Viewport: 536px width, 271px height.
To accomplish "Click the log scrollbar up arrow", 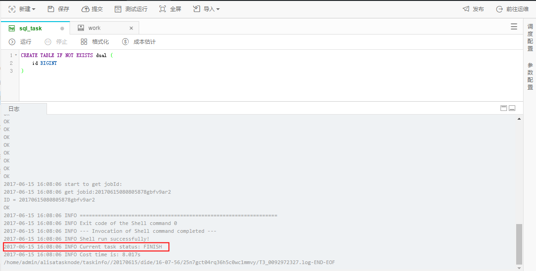I will click(x=519, y=119).
